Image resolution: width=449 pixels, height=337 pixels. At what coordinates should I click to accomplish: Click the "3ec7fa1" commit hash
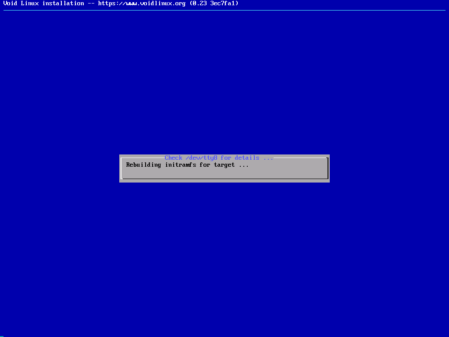pos(224,4)
